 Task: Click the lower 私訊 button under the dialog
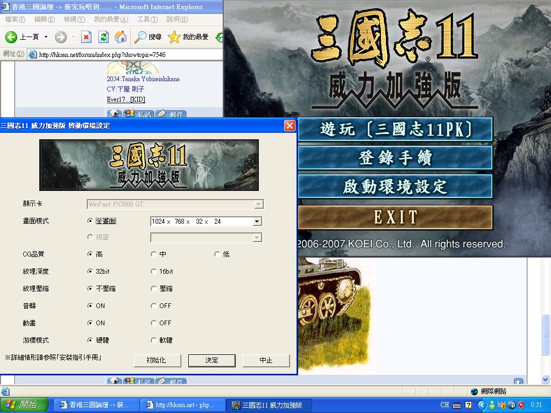(139, 381)
